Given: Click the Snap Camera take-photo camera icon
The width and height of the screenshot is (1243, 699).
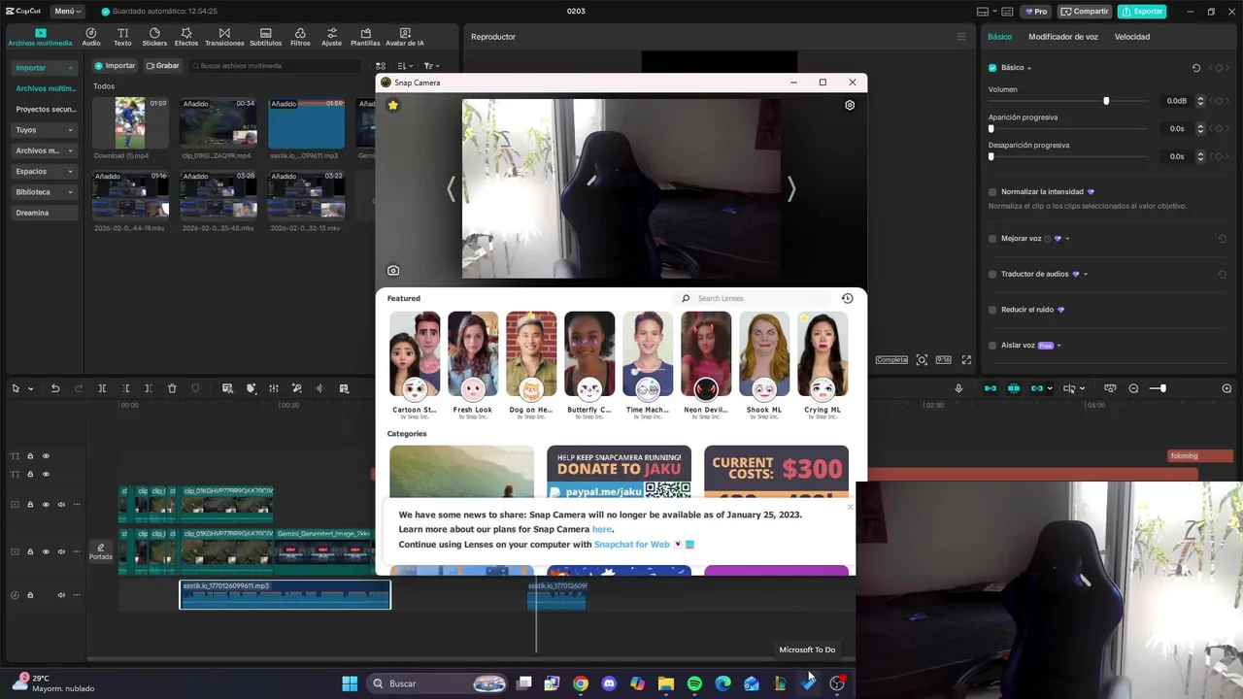Looking at the screenshot, I should [x=393, y=271].
